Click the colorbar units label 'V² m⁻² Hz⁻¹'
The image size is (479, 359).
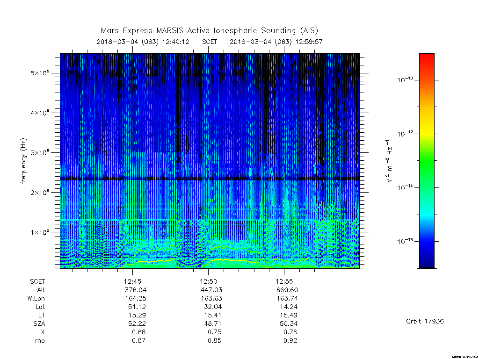click(389, 161)
